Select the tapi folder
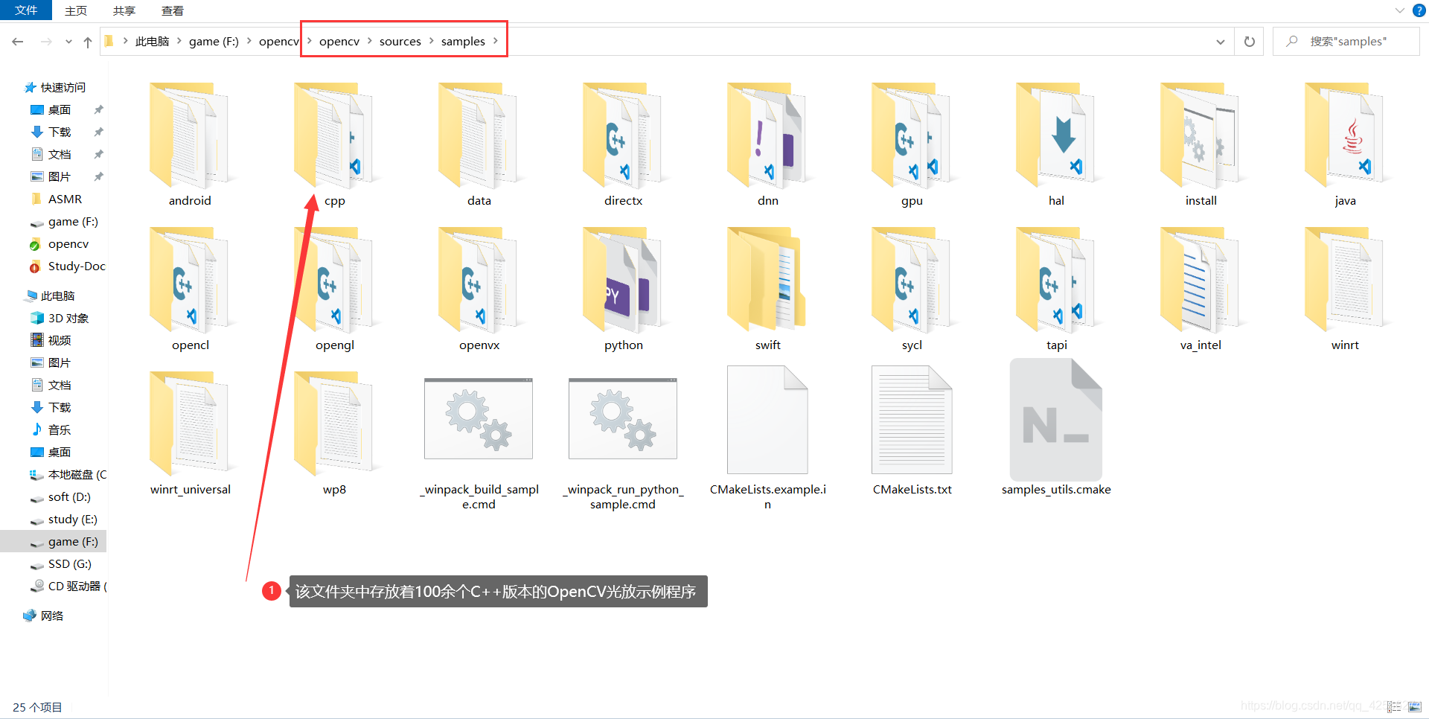This screenshot has height=719, width=1429. pos(1056,288)
